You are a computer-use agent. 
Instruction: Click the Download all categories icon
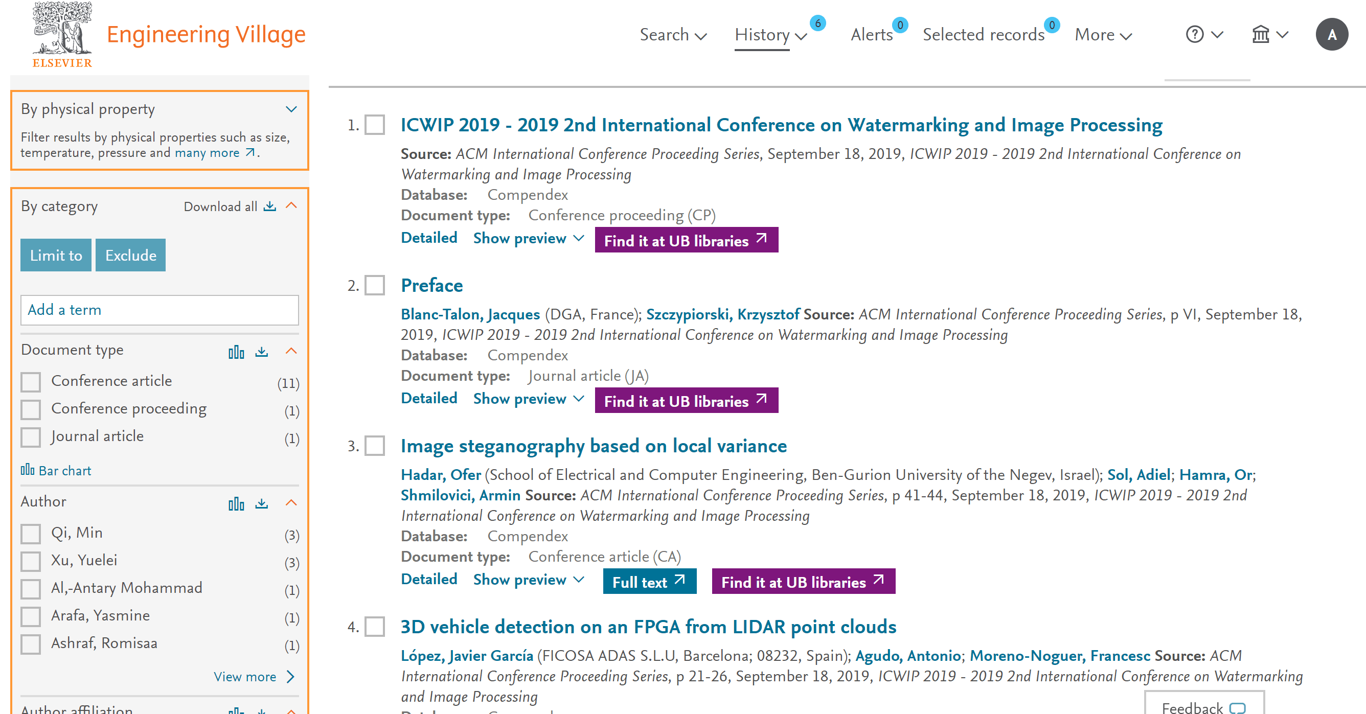[x=270, y=206]
